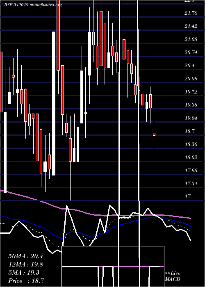Click the 18.7 price axis label
The width and height of the screenshot is (205, 287).
(189, 131)
